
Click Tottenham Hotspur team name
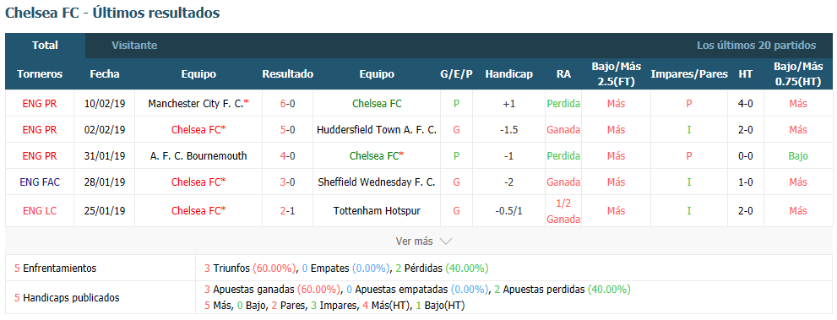[377, 211]
